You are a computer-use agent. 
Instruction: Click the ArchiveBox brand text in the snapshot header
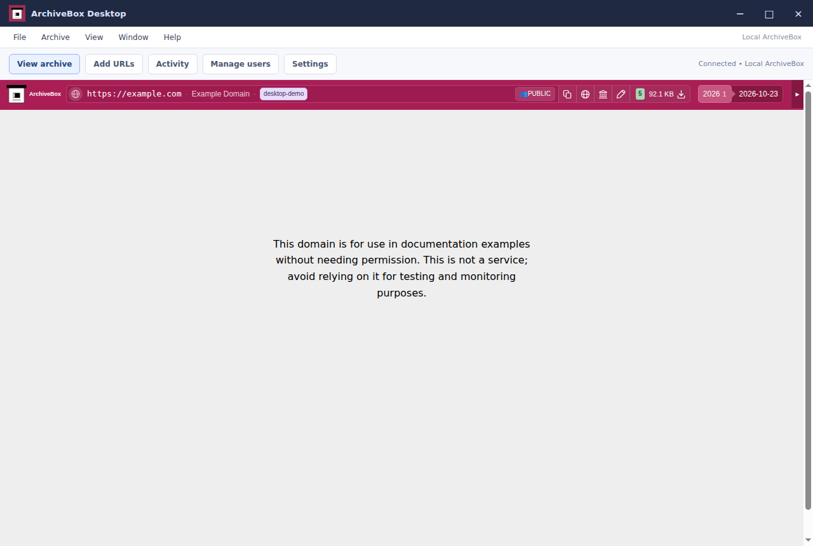[45, 94]
